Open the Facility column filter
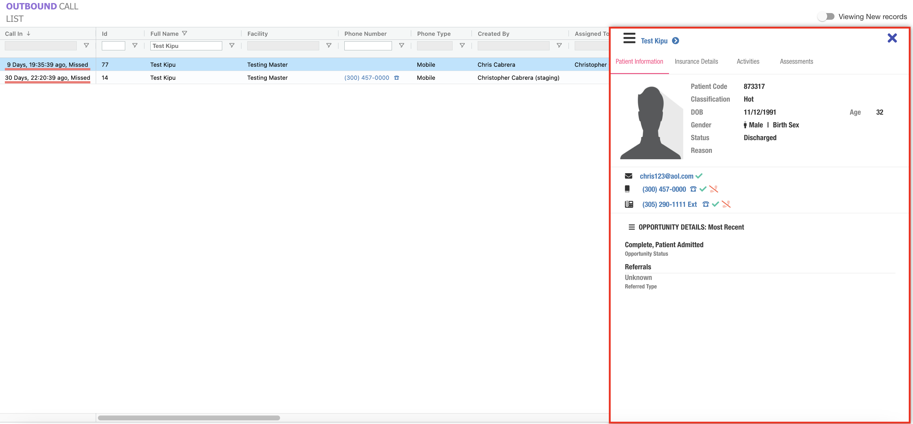This screenshot has width=913, height=424. tap(329, 45)
